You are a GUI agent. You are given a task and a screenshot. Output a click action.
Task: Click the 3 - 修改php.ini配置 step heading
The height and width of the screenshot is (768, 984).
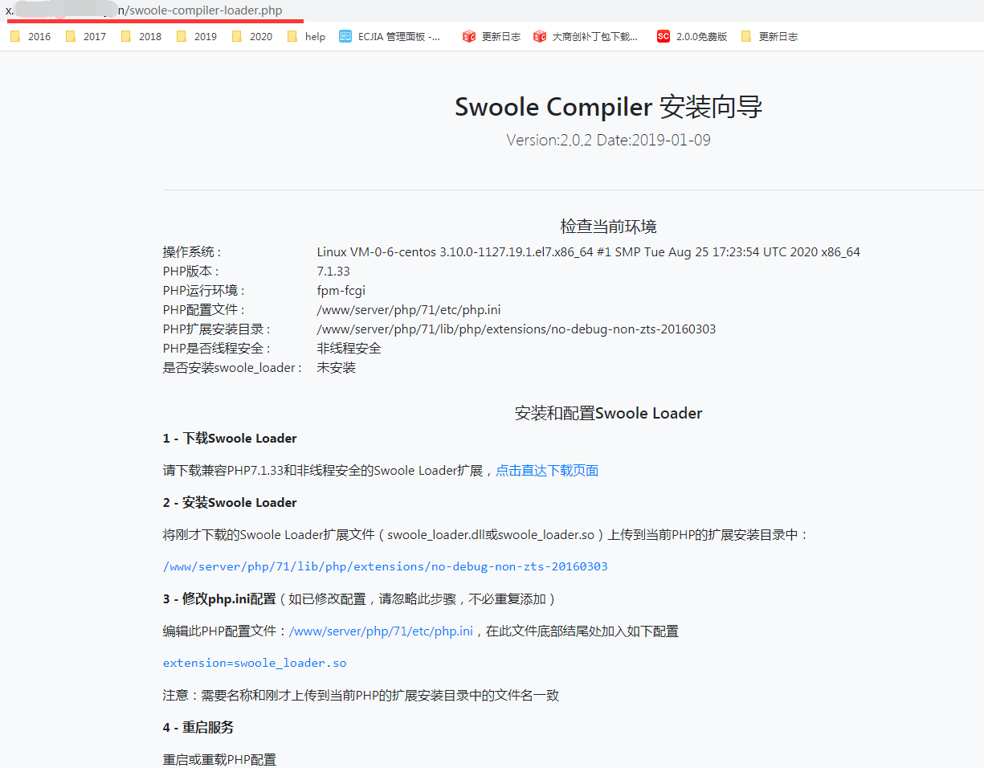point(219,599)
